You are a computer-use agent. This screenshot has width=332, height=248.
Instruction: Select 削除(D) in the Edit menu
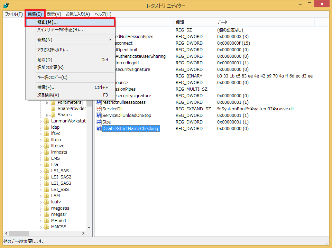70,59
